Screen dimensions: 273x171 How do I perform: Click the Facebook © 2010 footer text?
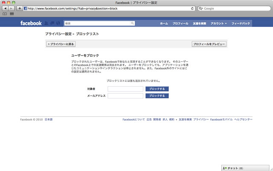click(31, 119)
